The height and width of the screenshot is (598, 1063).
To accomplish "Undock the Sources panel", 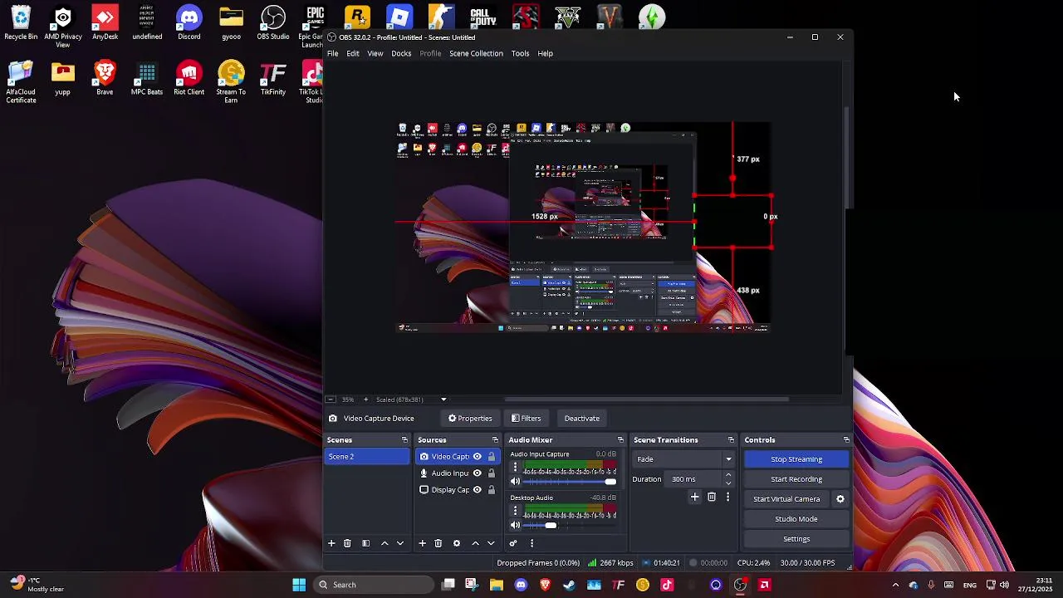I will pyautogui.click(x=495, y=440).
